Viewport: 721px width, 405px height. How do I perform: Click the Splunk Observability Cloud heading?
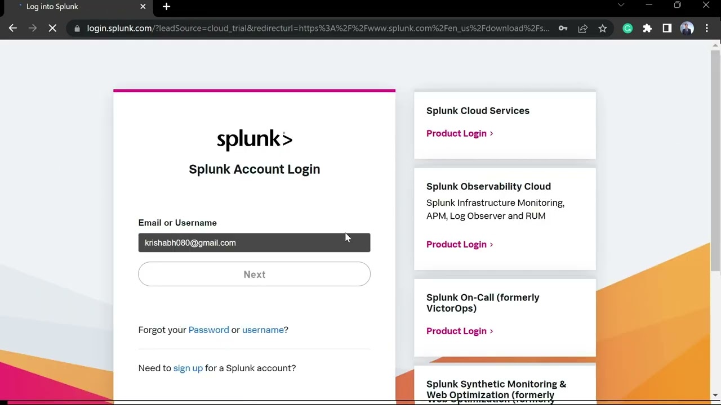pos(488,186)
